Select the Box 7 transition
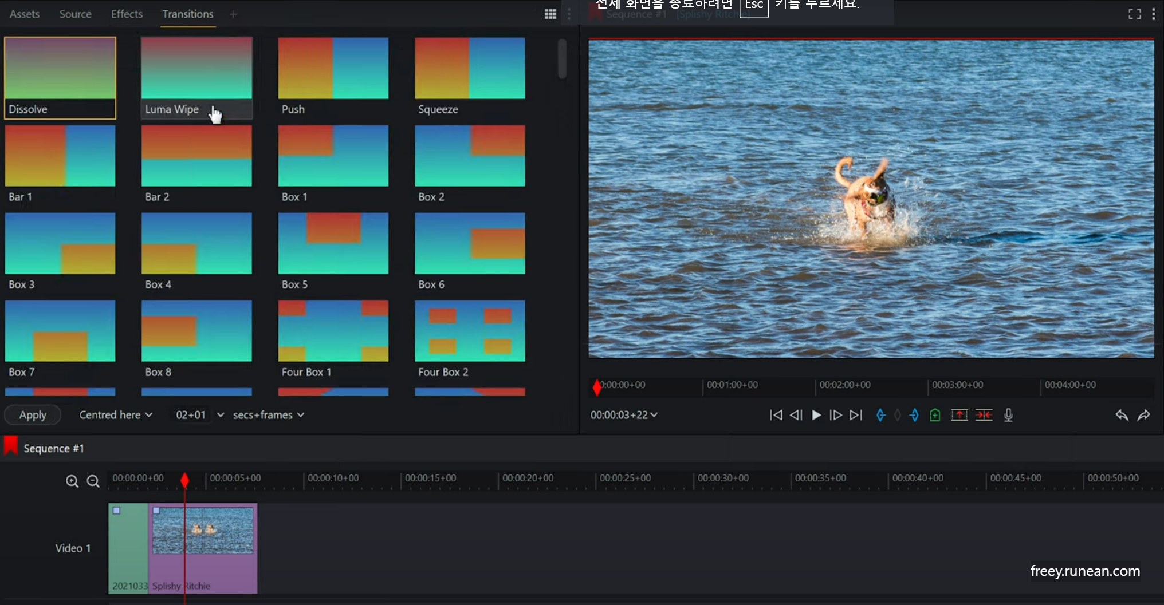1164x605 pixels. (x=60, y=341)
